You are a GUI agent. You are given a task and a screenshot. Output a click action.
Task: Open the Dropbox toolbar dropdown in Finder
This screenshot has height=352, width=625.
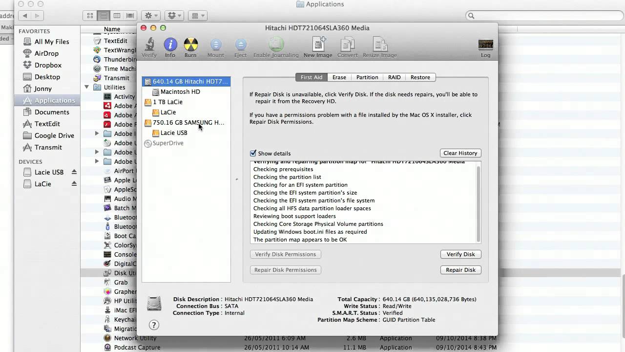(x=173, y=16)
